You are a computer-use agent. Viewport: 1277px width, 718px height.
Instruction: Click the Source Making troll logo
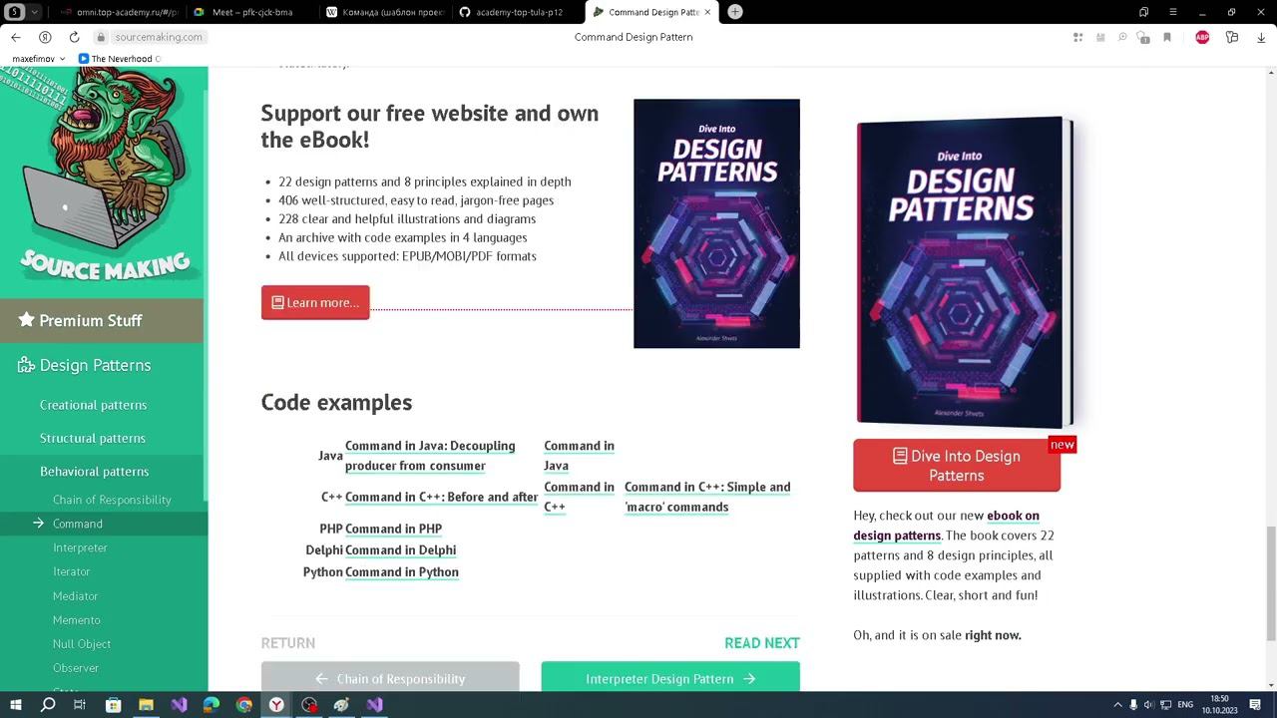[102, 176]
